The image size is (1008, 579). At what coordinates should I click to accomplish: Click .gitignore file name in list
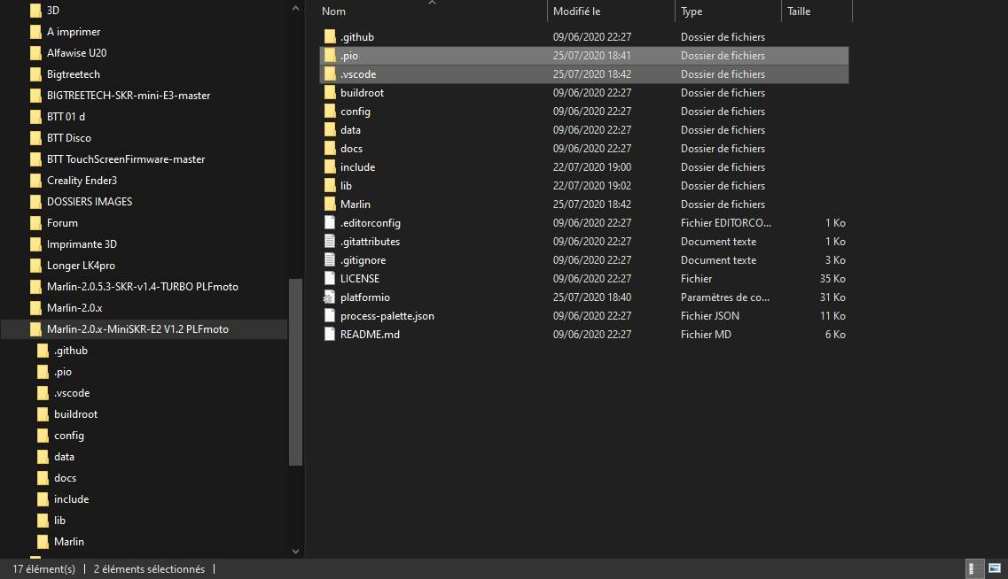coord(363,260)
